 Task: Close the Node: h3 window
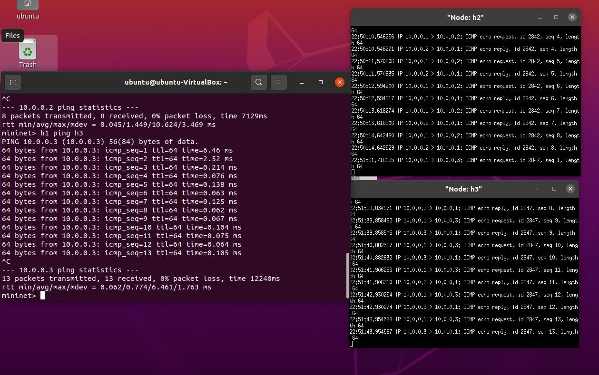pos(570,189)
